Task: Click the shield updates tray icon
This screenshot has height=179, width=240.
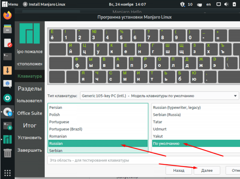Action: click(x=182, y=4)
